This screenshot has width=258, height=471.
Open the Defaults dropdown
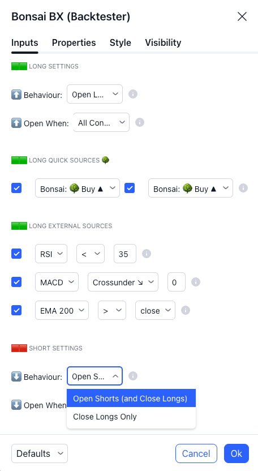(40, 453)
